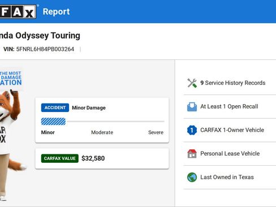Click the Severe severity label
Screen dimensions: 276x207
point(156,132)
